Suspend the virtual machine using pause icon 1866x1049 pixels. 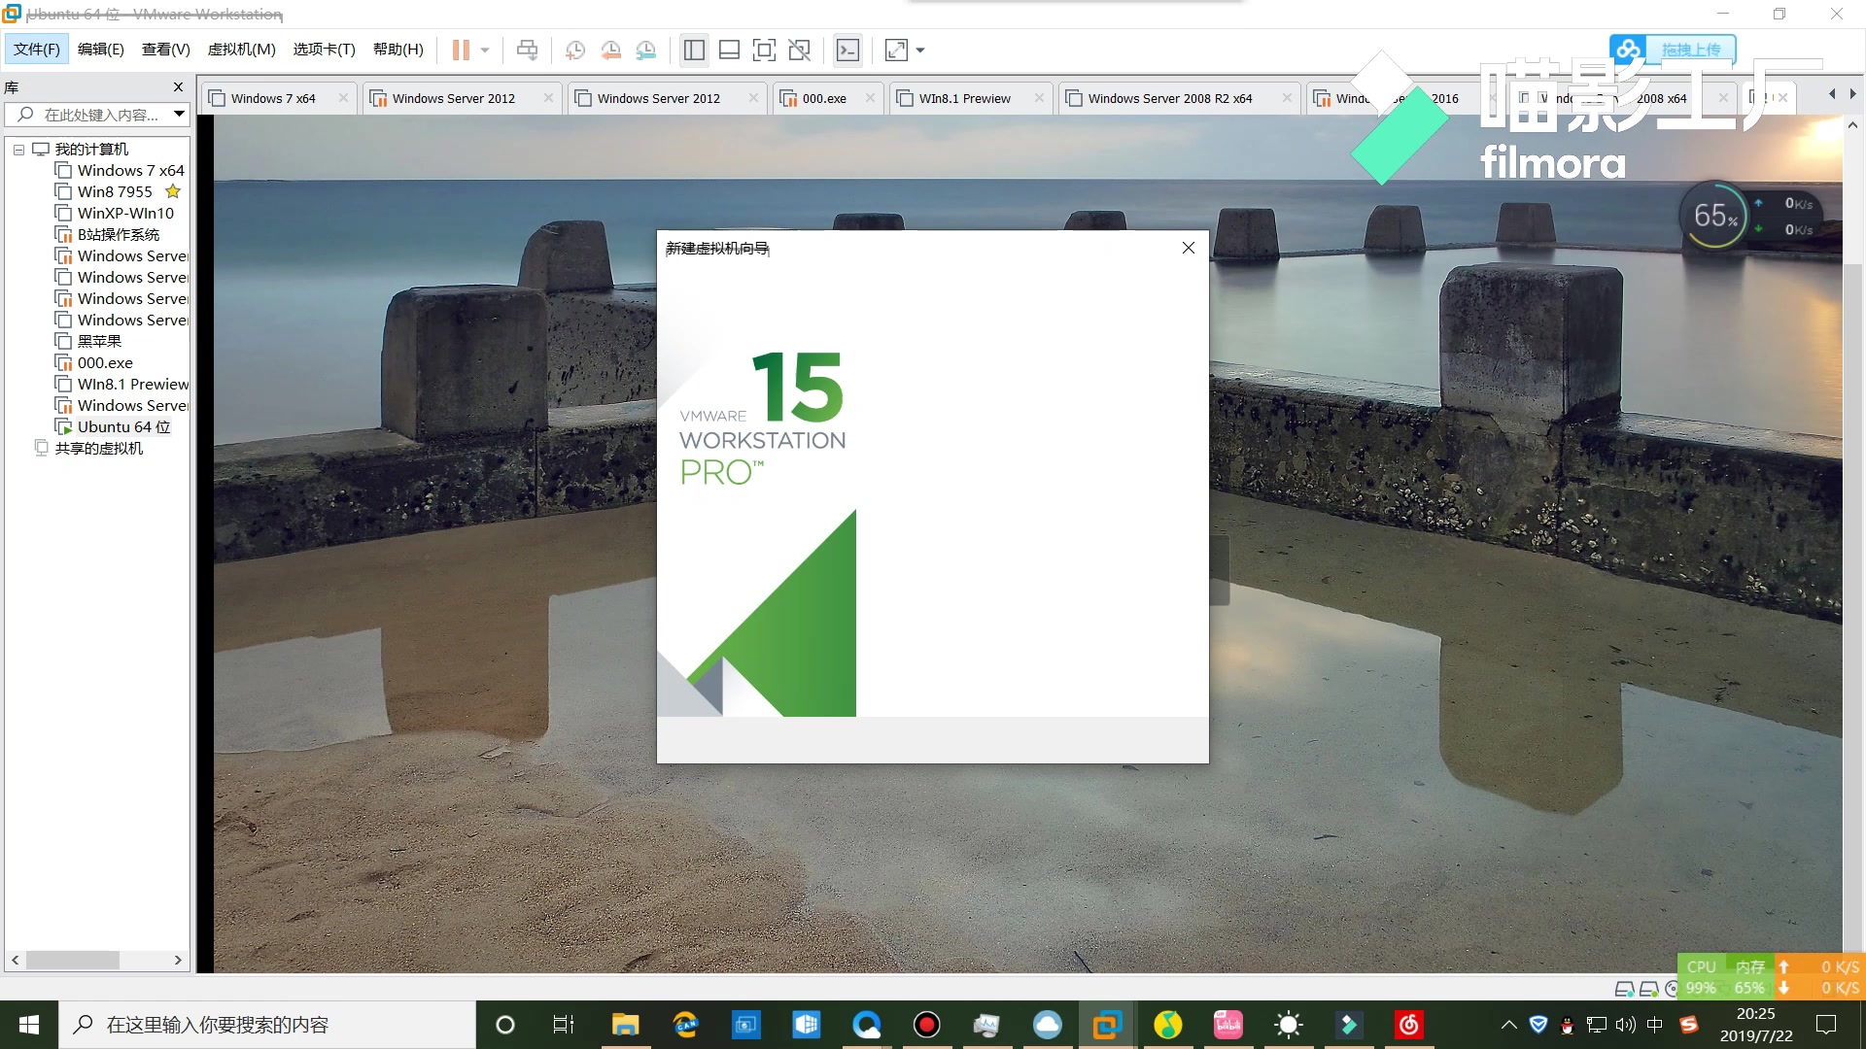point(462,50)
